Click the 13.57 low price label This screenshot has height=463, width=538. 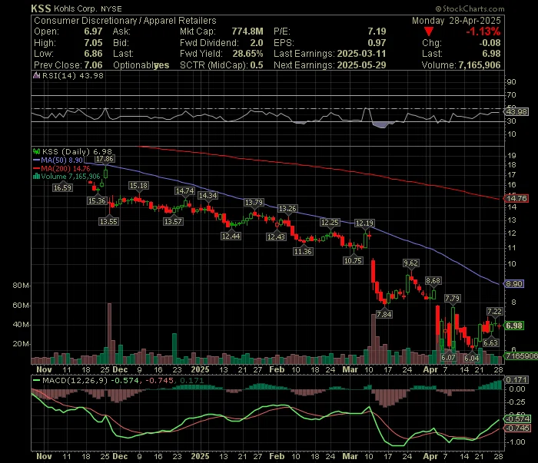coord(173,222)
